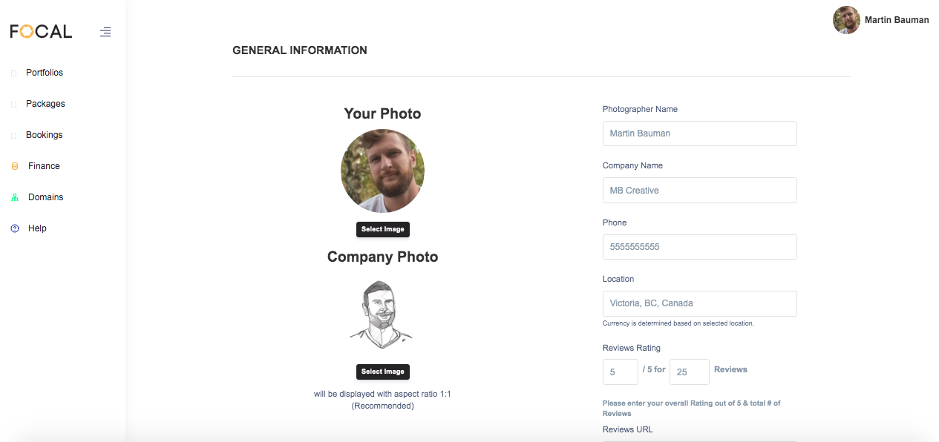This screenshot has width=939, height=442.
Task: Click the Domains network icon
Action: coord(14,197)
